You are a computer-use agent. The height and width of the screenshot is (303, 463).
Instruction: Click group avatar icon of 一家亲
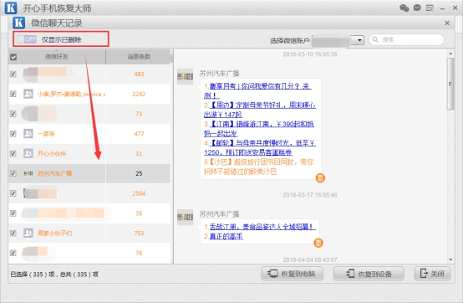click(28, 134)
